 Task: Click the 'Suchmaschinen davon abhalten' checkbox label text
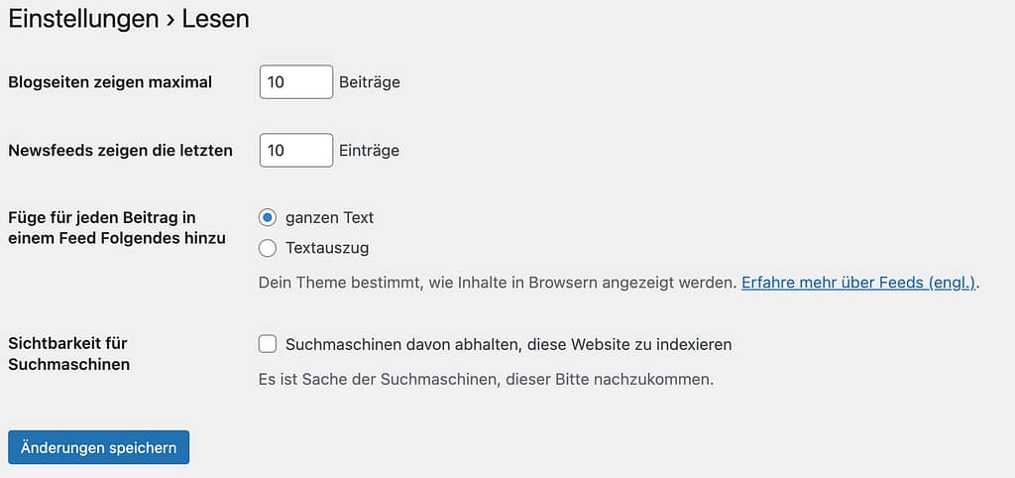pos(508,344)
